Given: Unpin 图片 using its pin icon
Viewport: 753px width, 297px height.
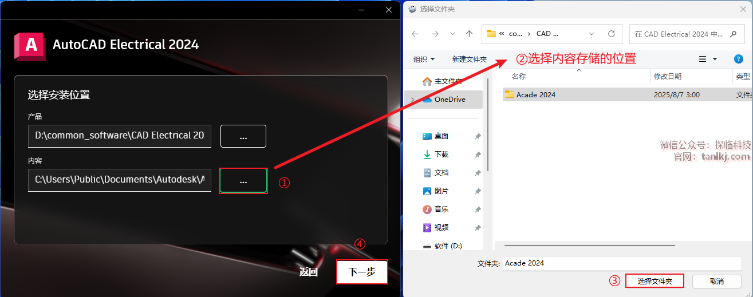Looking at the screenshot, I should coord(478,191).
